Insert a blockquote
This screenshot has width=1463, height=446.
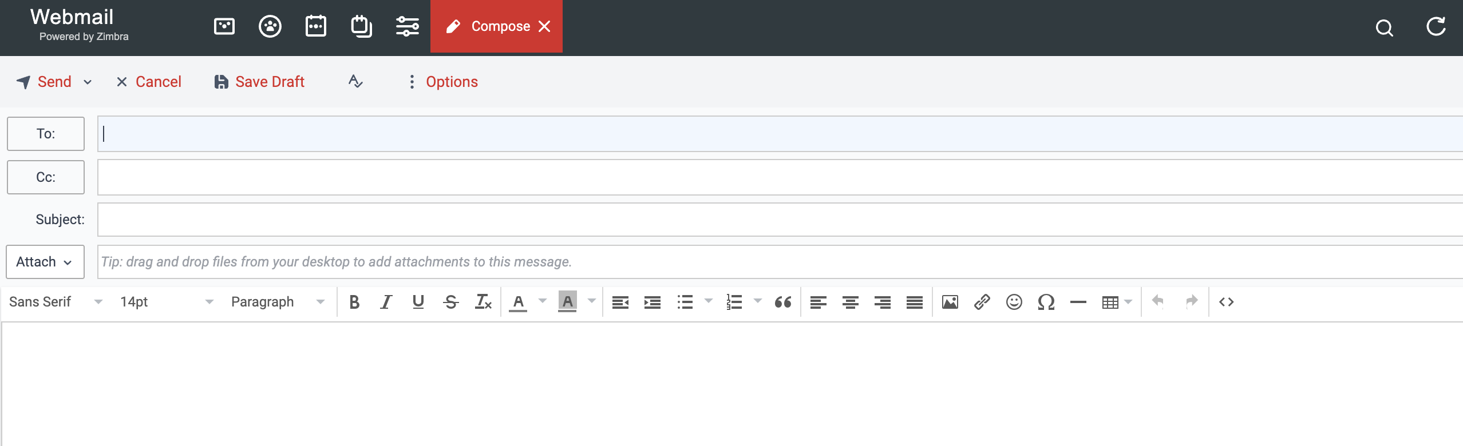[x=783, y=302]
